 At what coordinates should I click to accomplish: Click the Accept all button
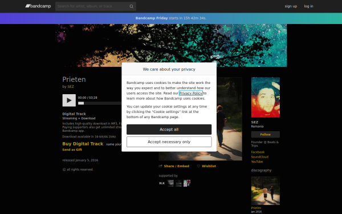pyautogui.click(x=169, y=130)
